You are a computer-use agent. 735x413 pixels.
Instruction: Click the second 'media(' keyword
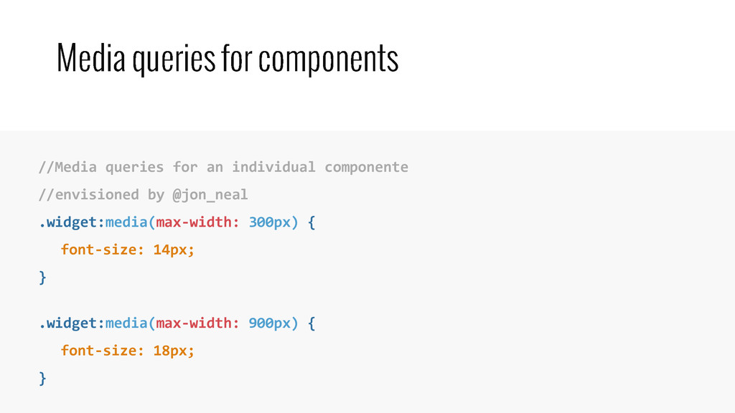(x=131, y=323)
